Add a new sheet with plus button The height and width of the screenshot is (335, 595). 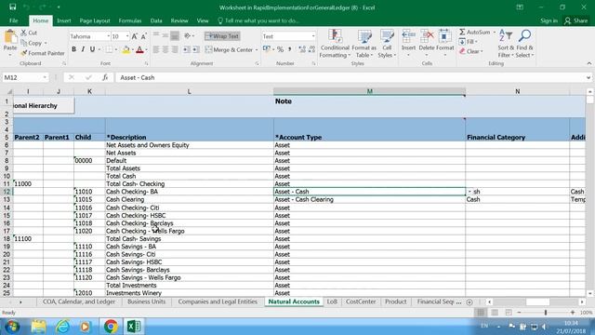[x=469, y=301]
